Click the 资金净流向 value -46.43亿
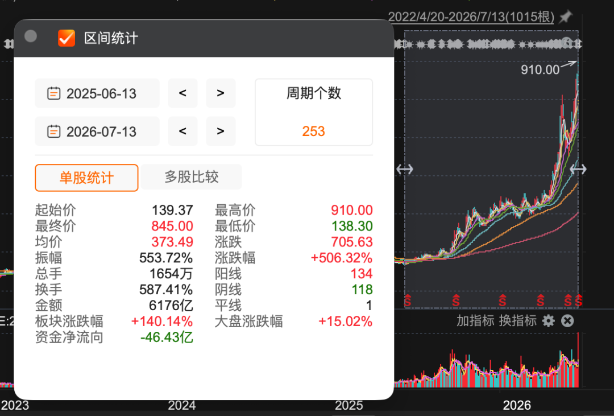The height and width of the screenshot is (416, 614). point(167,337)
